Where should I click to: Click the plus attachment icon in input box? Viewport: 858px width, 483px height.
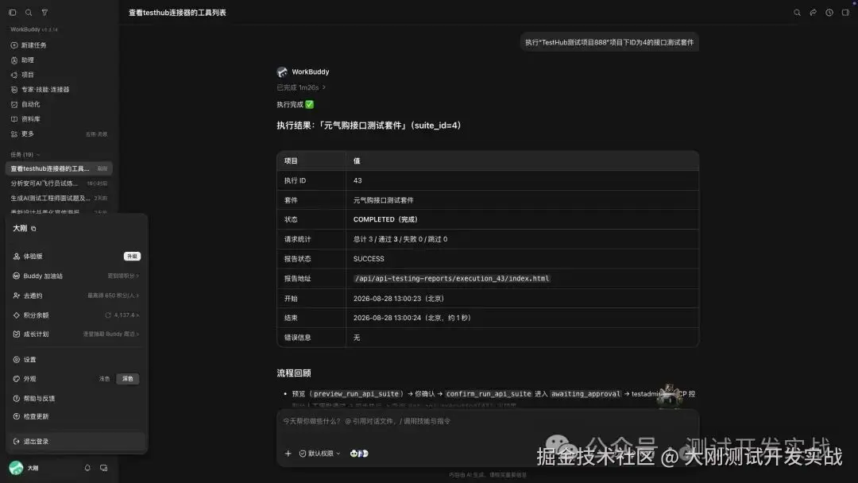point(288,454)
